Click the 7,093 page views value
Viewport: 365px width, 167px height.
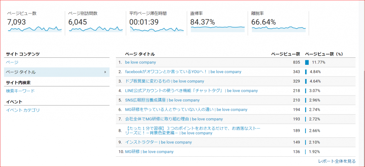[x=16, y=22]
